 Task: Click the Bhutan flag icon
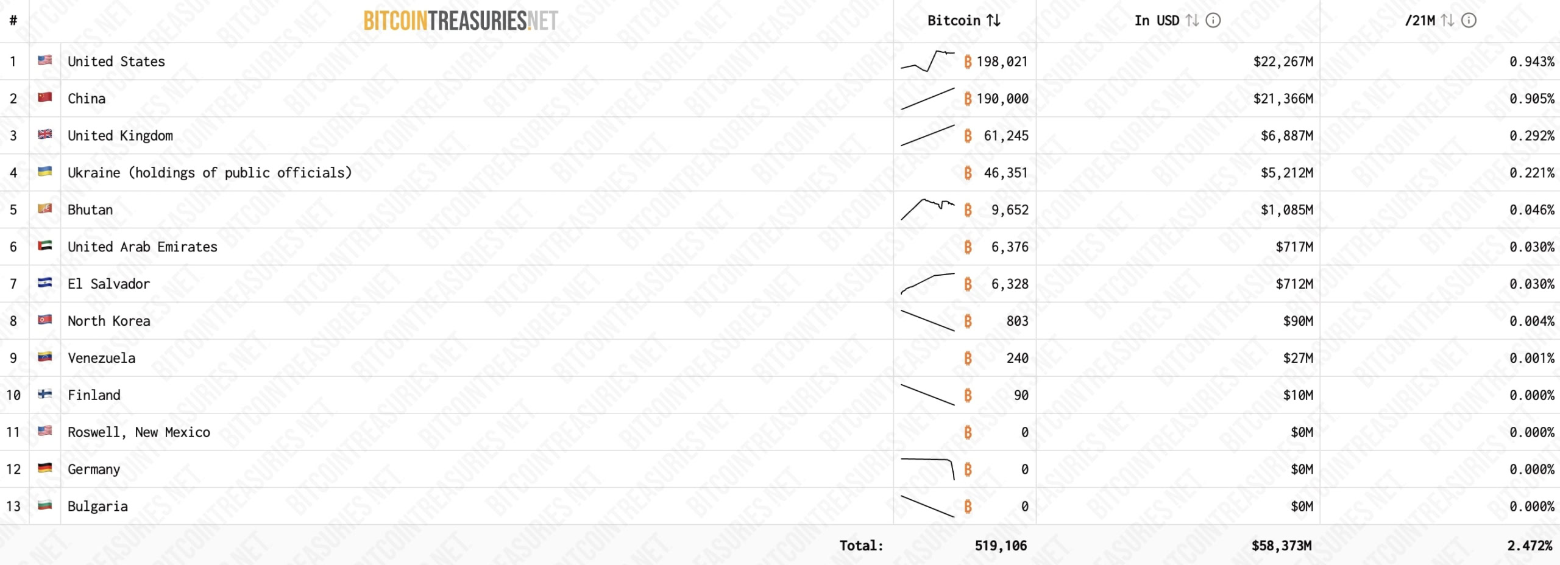(44, 209)
